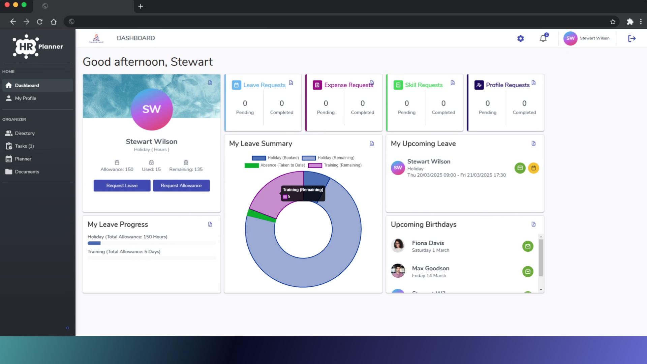Open Documents in sidebar
The image size is (647, 364).
38,172
